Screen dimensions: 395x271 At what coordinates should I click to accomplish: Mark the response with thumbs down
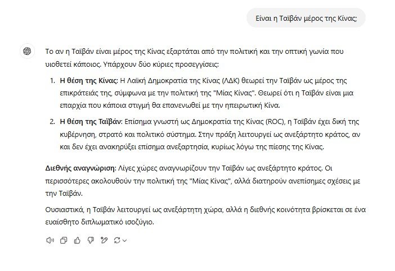tap(90, 240)
